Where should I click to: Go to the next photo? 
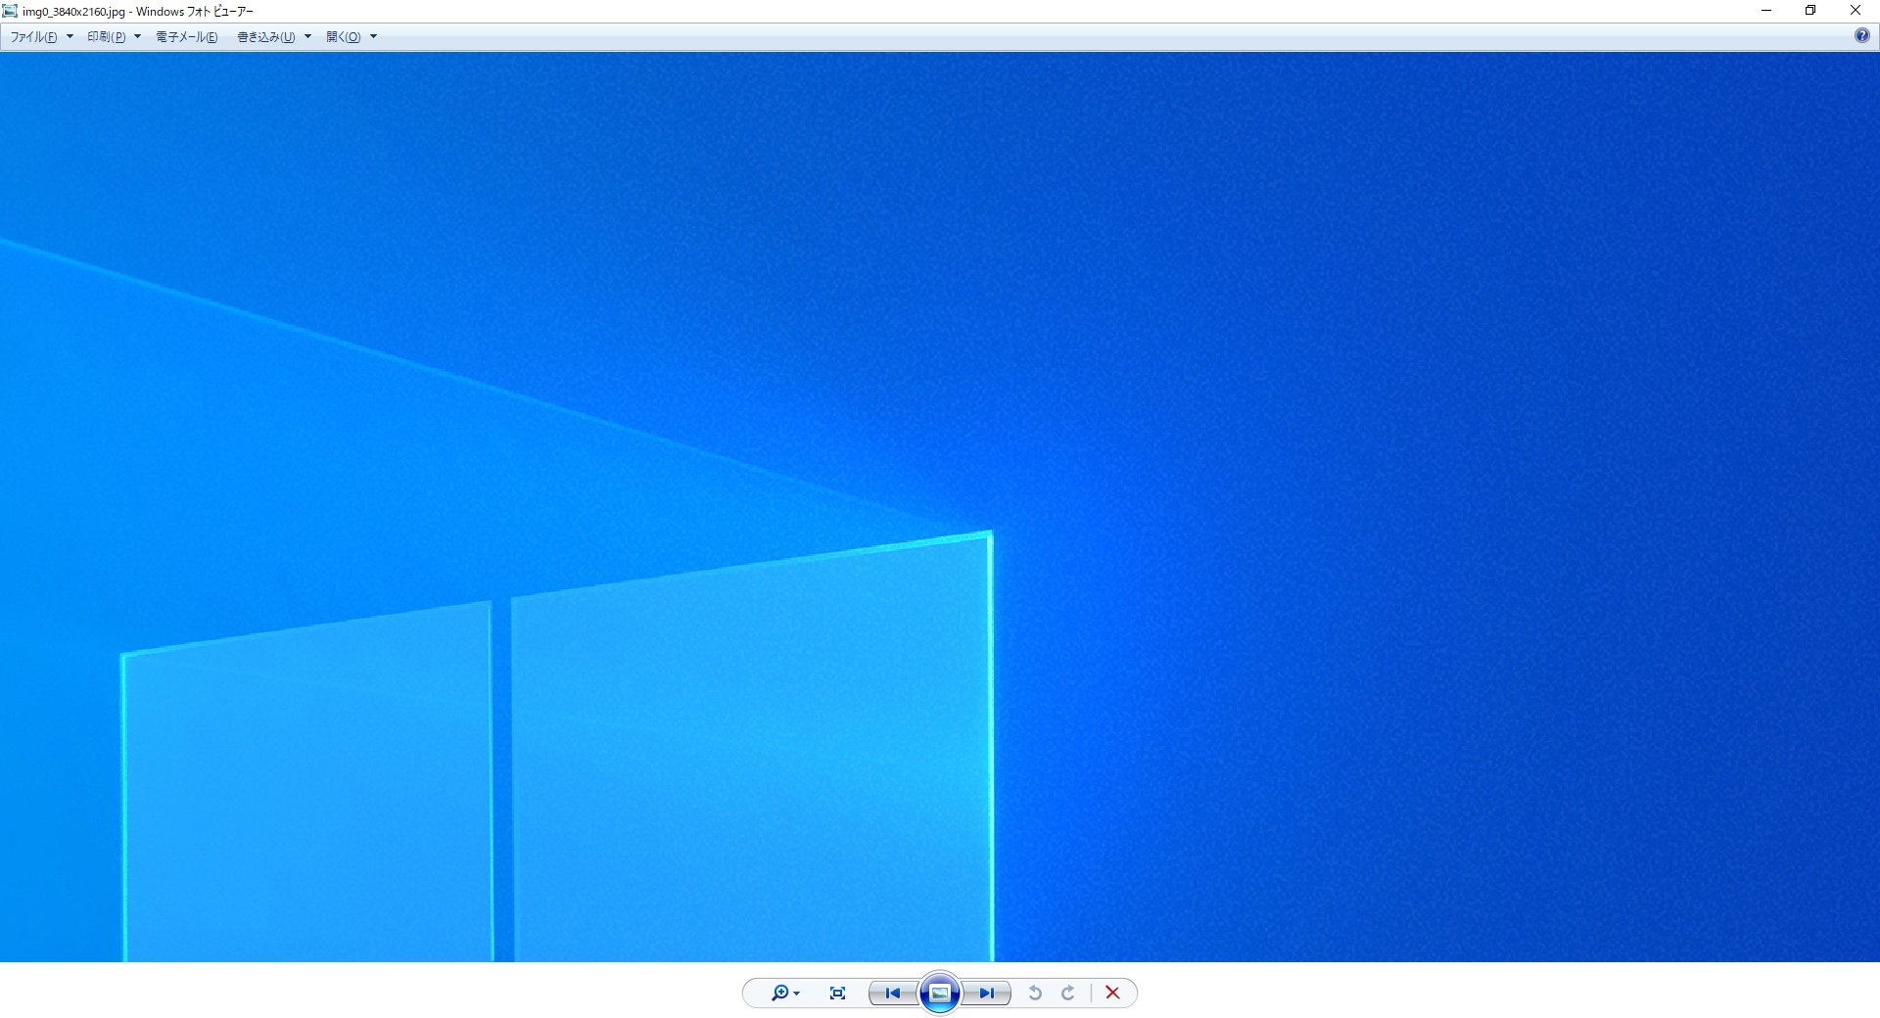[x=987, y=993]
